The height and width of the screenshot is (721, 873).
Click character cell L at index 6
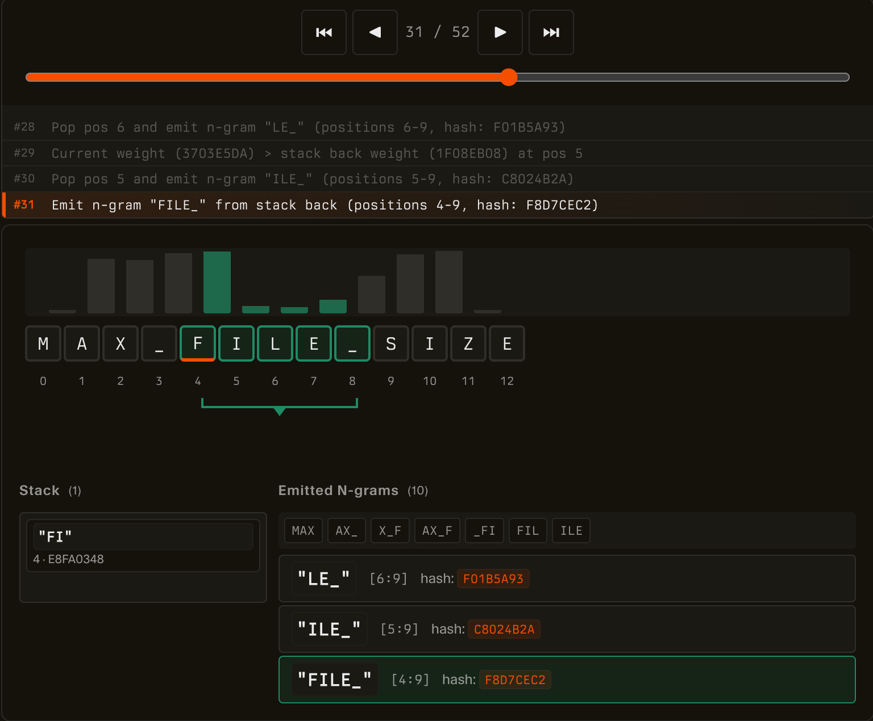pyautogui.click(x=275, y=343)
